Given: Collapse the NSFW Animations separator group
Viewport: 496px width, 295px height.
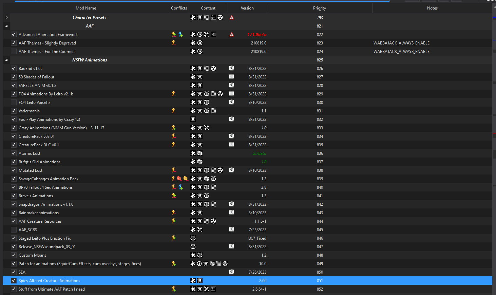Looking at the screenshot, I should pyautogui.click(x=6, y=60).
